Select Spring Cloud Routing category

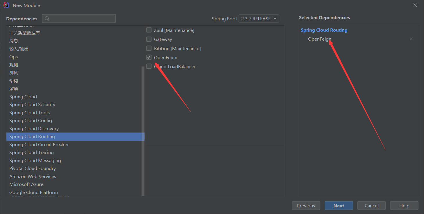coord(75,137)
